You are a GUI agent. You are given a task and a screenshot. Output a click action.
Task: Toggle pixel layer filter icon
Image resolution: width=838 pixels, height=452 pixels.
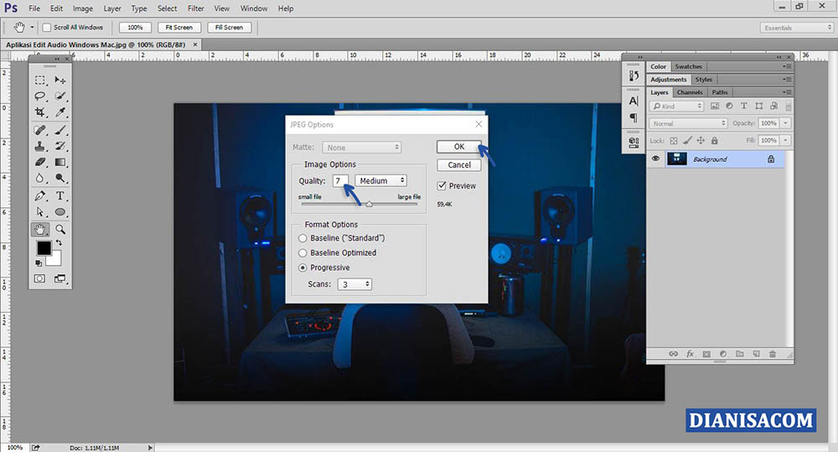tap(715, 106)
